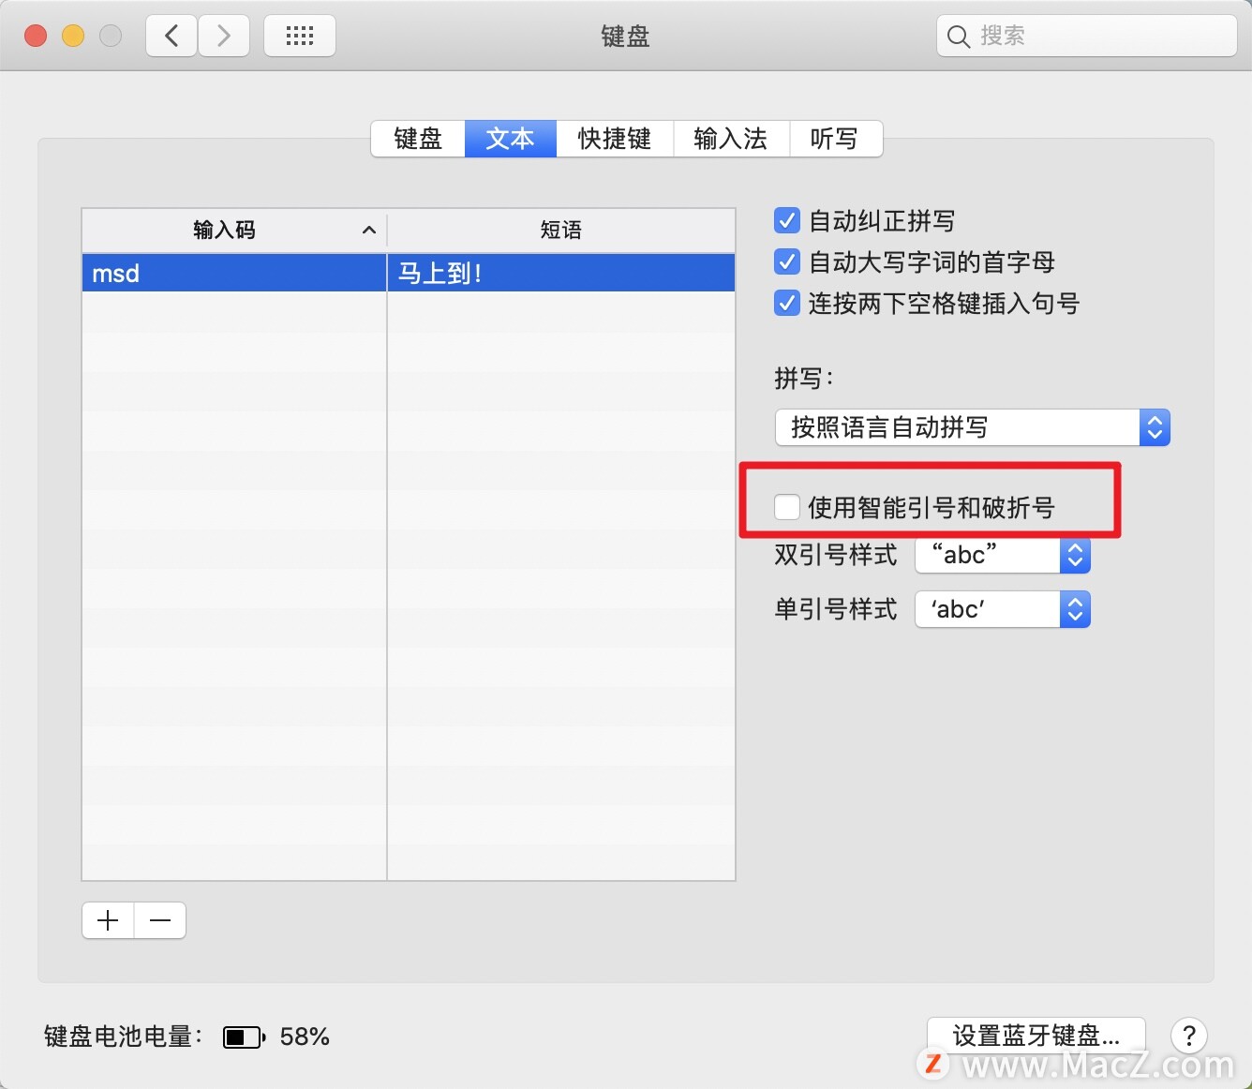
Task: Go forward with the right chevron button
Action: 224,37
